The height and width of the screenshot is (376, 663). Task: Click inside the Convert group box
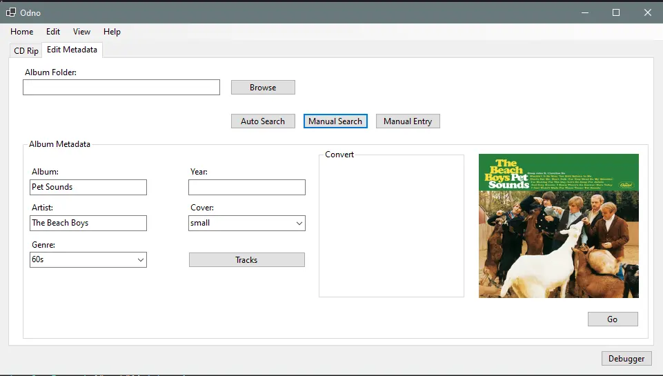coord(392,226)
